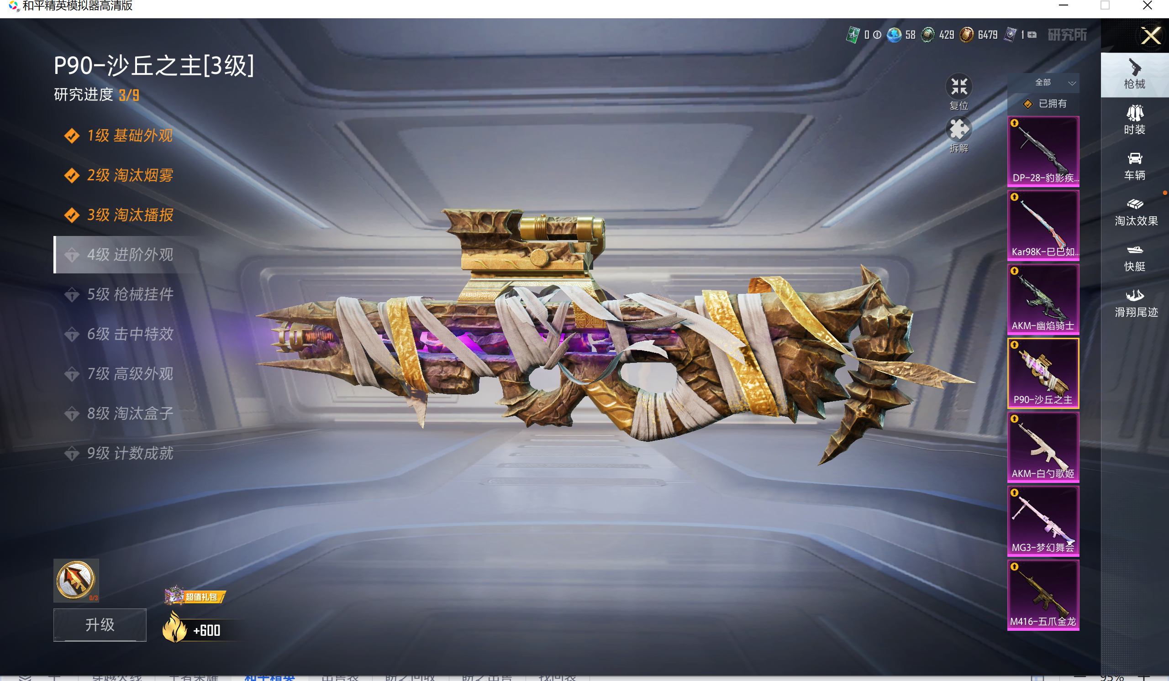Image resolution: width=1169 pixels, height=681 pixels.
Task: Select the DP-28 skin thumbnail
Action: tap(1043, 151)
